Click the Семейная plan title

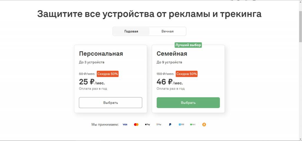(172, 54)
